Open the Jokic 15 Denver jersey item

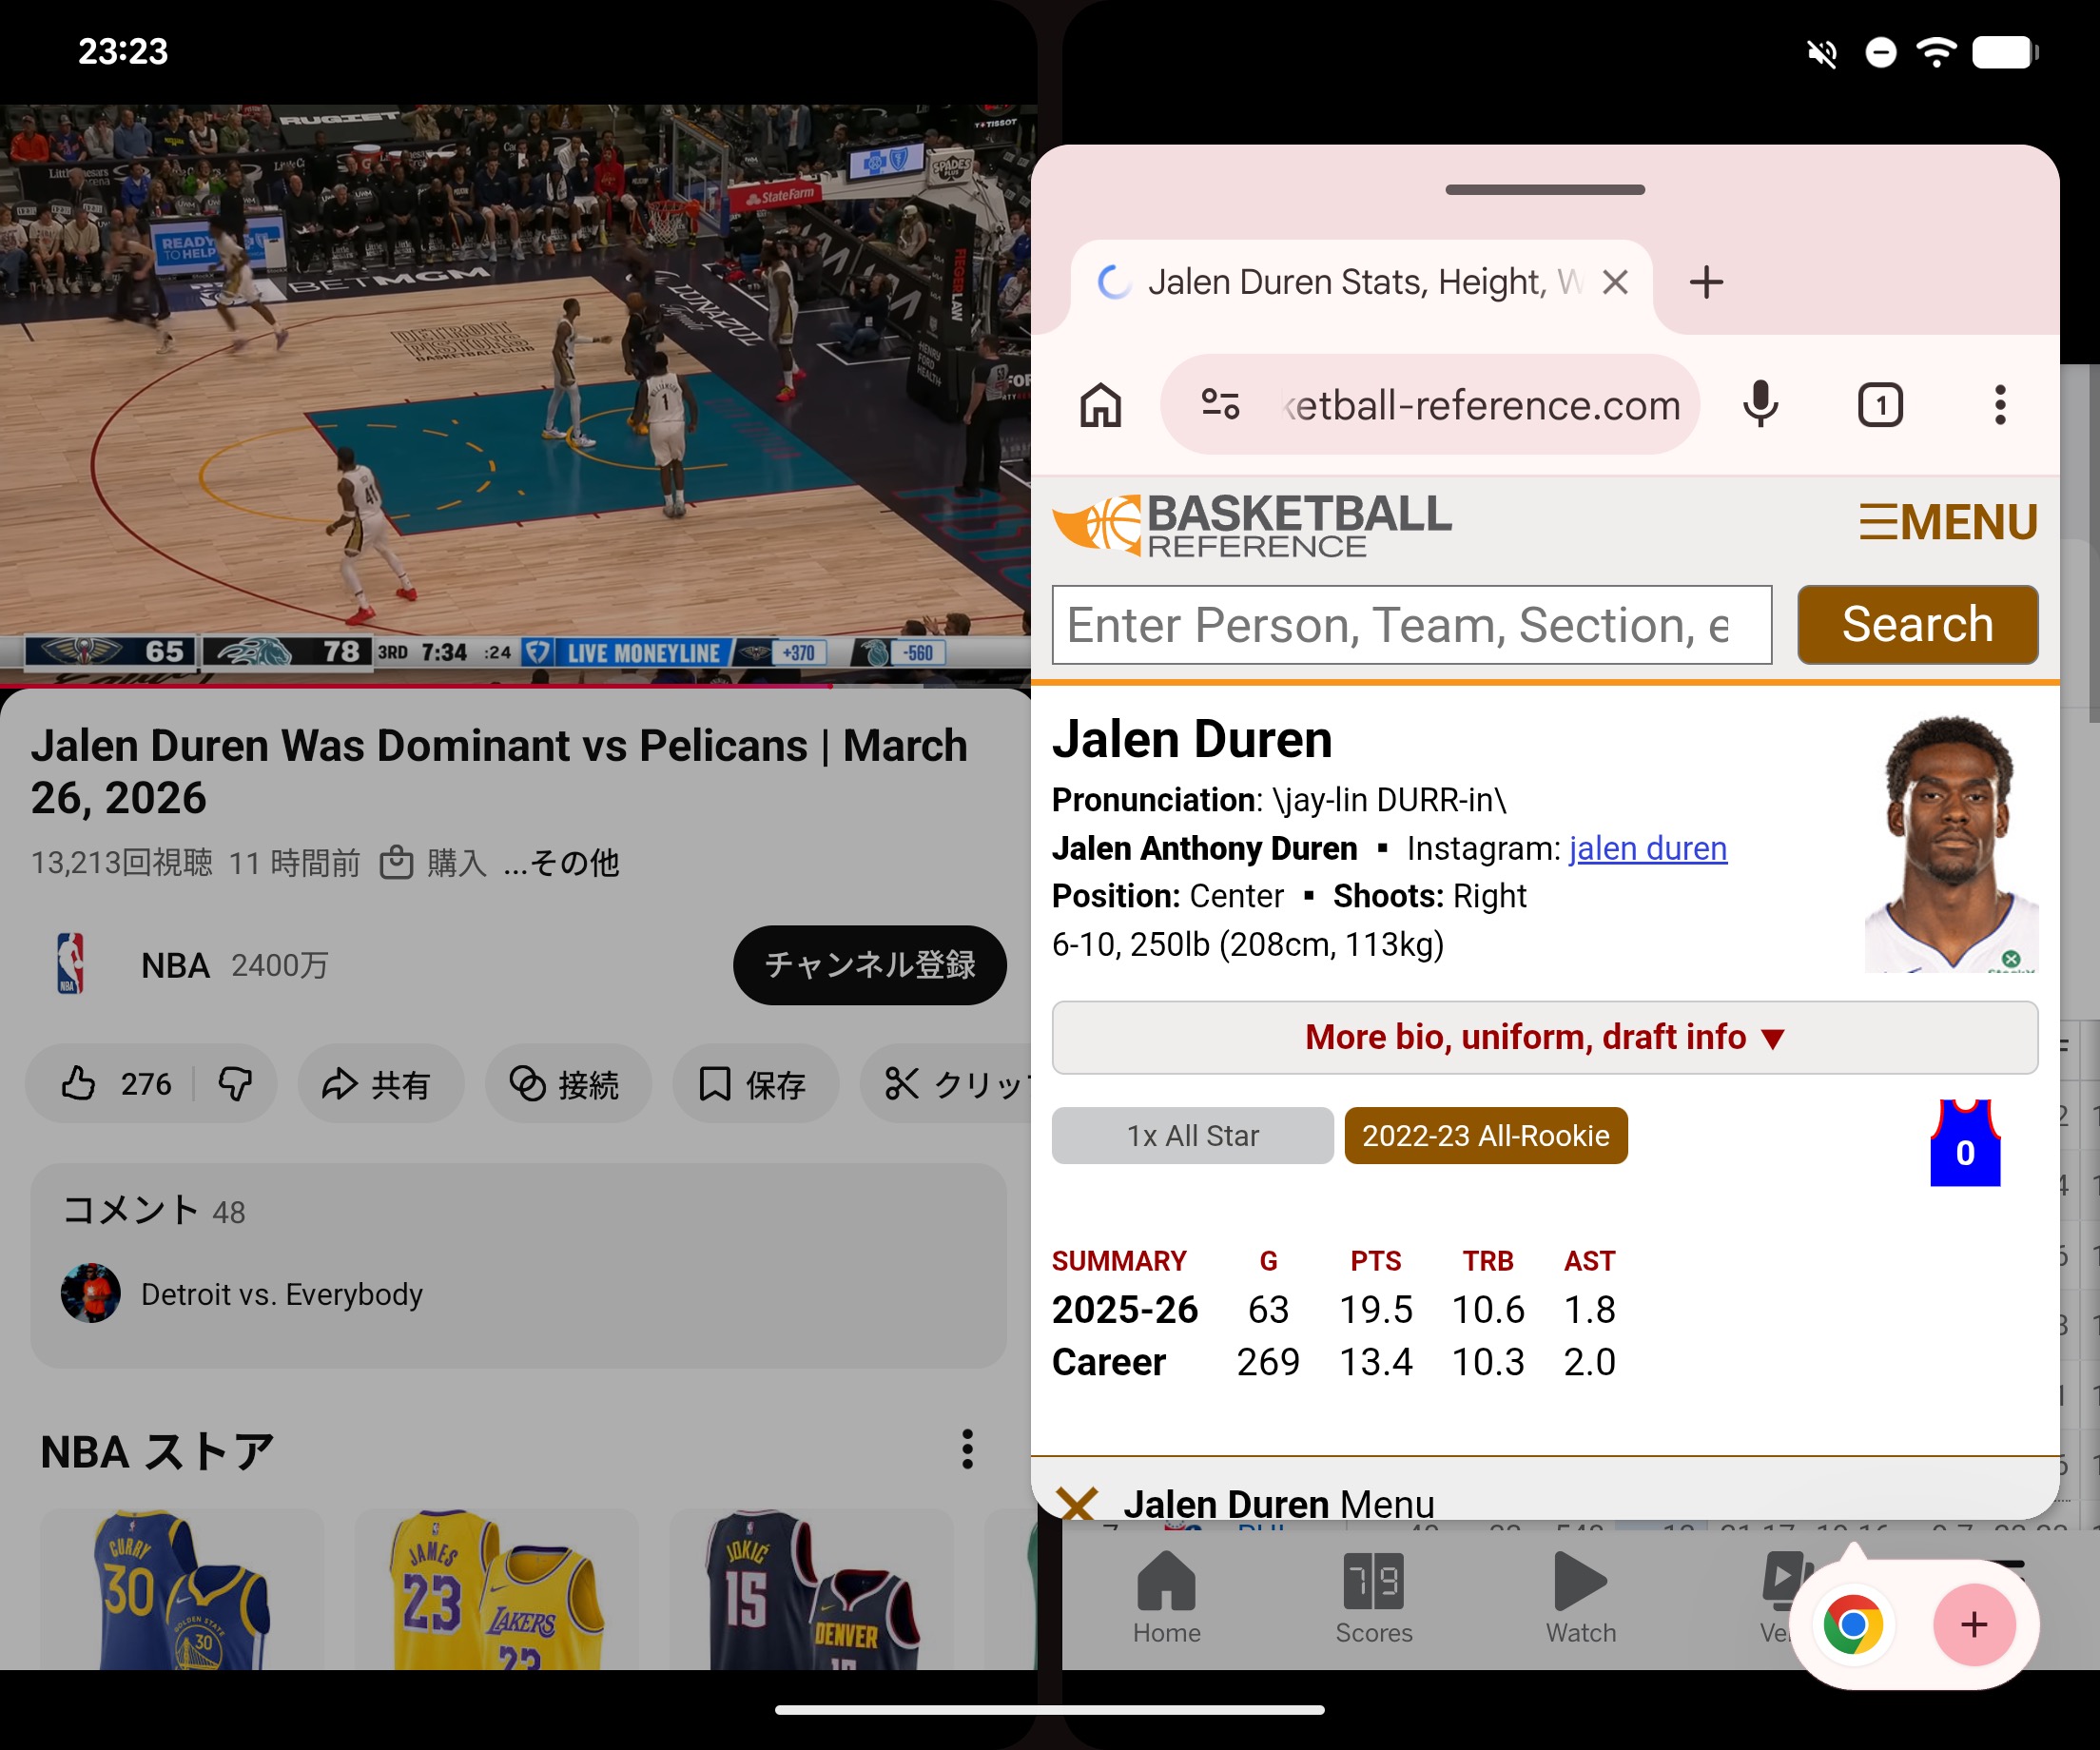(x=811, y=1589)
